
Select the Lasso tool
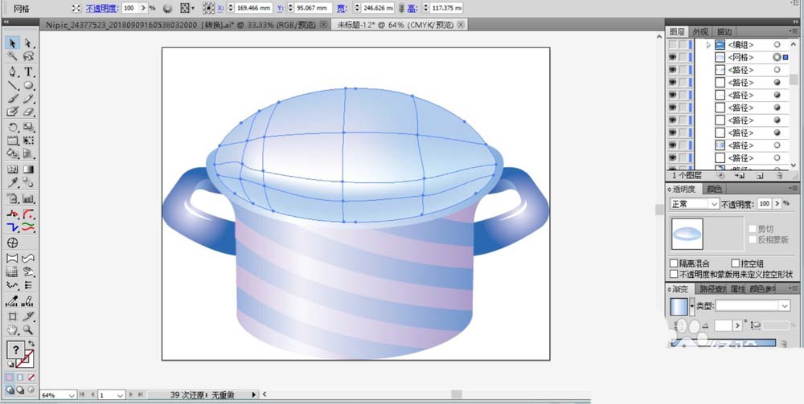click(28, 57)
